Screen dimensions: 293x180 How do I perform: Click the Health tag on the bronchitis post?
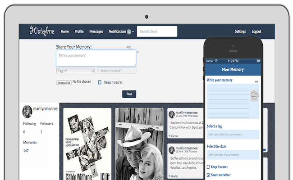(173, 176)
